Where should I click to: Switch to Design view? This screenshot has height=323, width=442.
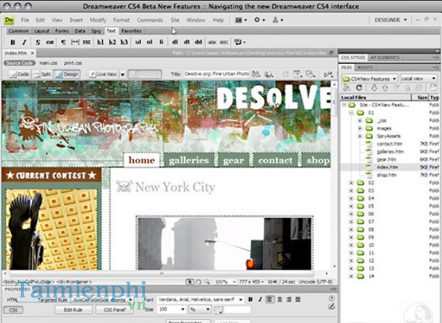(x=67, y=74)
